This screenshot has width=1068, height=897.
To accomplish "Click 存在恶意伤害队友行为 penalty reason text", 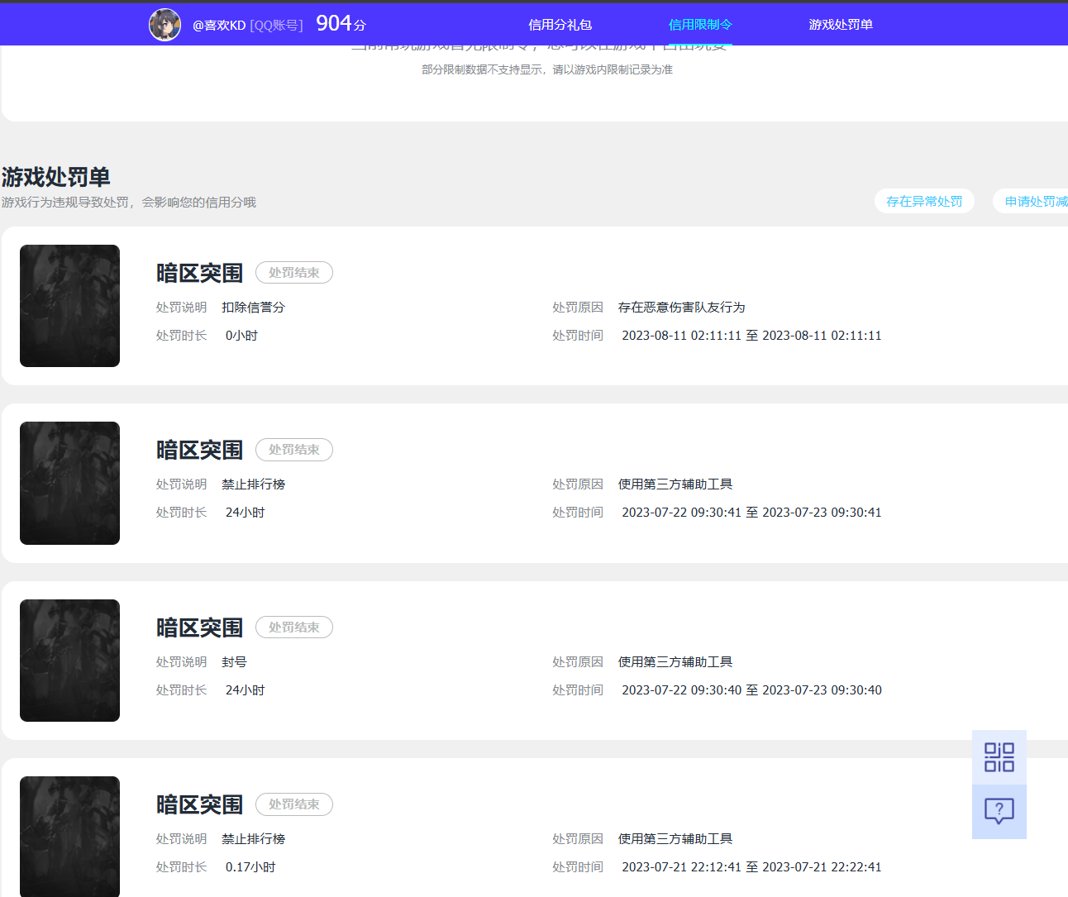I will coord(681,308).
